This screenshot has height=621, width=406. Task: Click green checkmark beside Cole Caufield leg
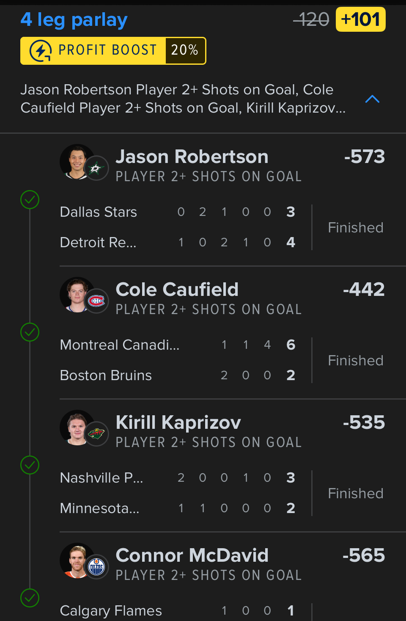(x=30, y=332)
